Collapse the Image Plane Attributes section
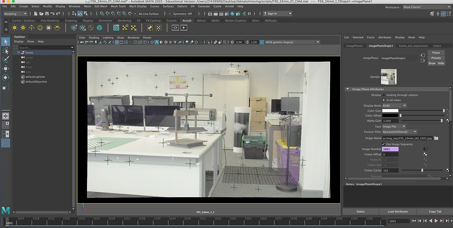This screenshot has height=228, width=453. point(348,89)
